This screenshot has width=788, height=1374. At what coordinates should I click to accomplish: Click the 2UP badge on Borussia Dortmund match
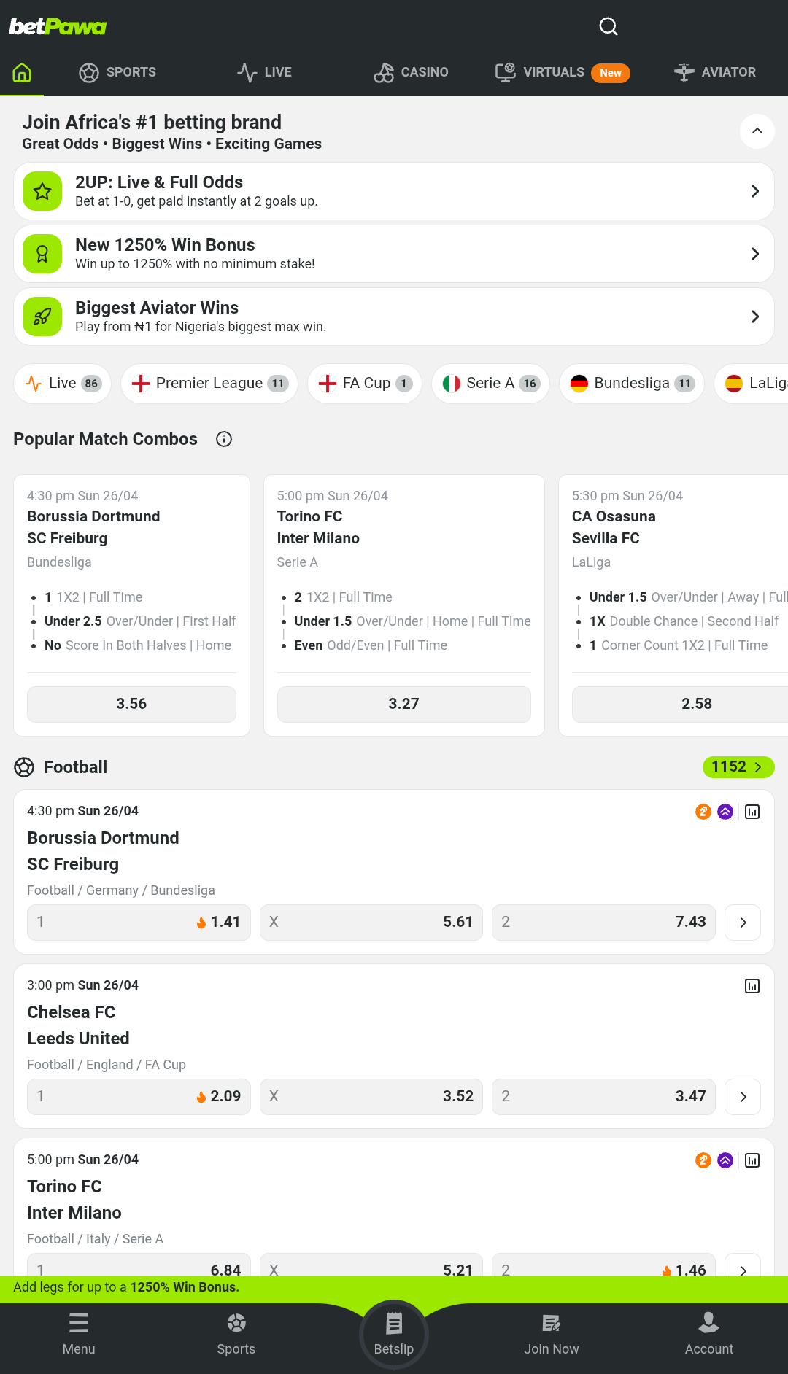click(x=703, y=812)
